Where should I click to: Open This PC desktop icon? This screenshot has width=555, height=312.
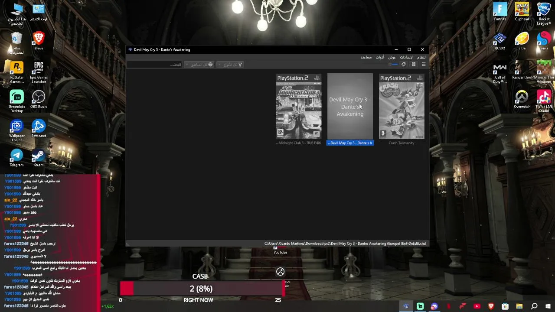(x=16, y=14)
